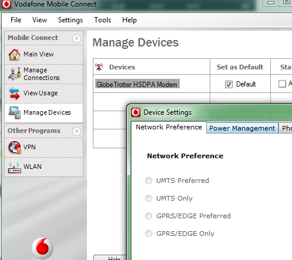Click the Main View house icon
This screenshot has height=260, width=292.
(15, 54)
